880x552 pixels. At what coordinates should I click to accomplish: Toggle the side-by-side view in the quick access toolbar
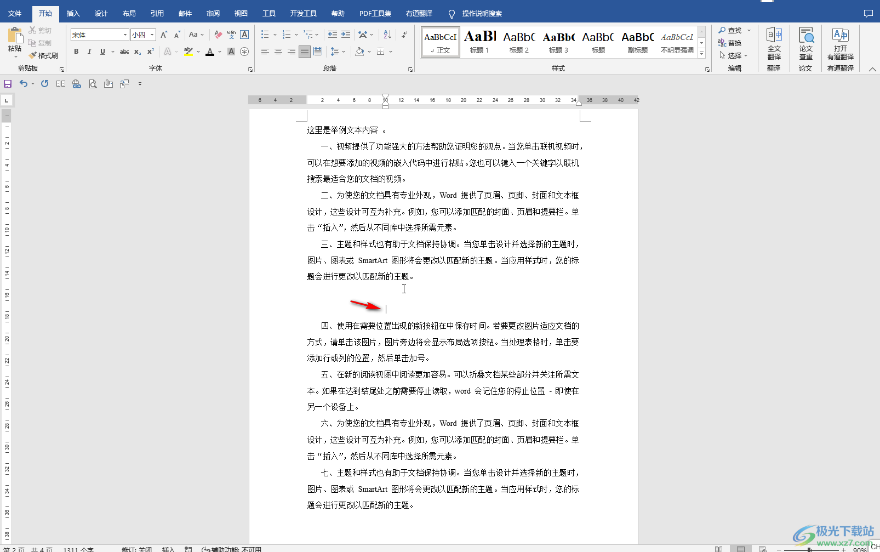pyautogui.click(x=61, y=84)
